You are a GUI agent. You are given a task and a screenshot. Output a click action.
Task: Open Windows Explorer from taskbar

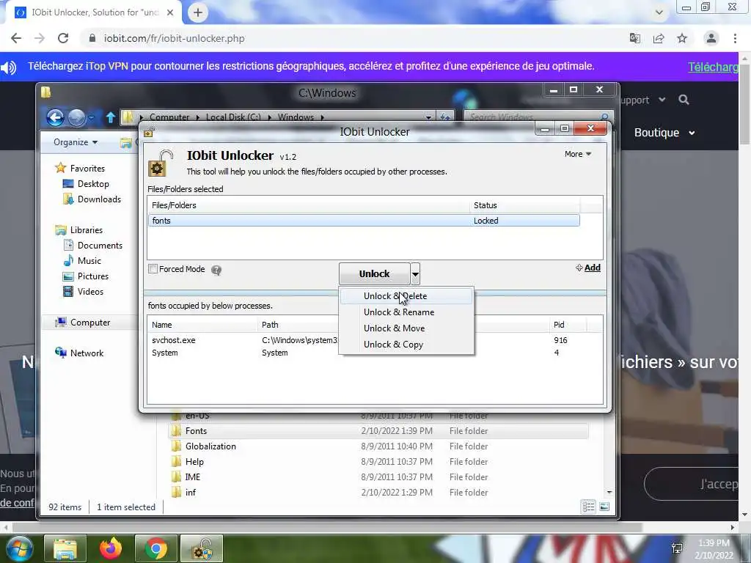point(65,548)
